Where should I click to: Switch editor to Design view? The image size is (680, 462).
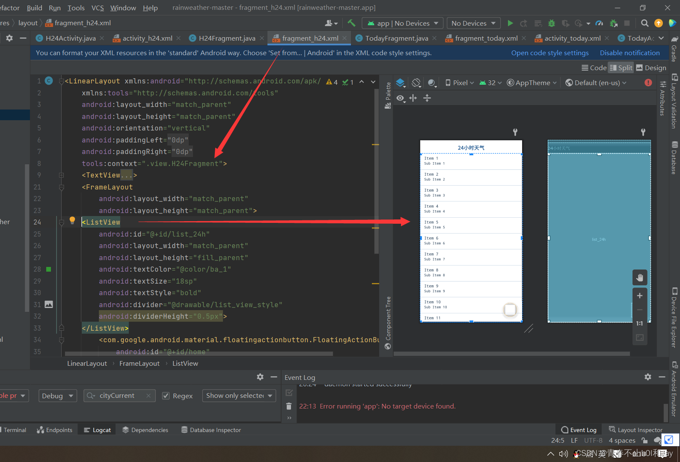(x=651, y=68)
